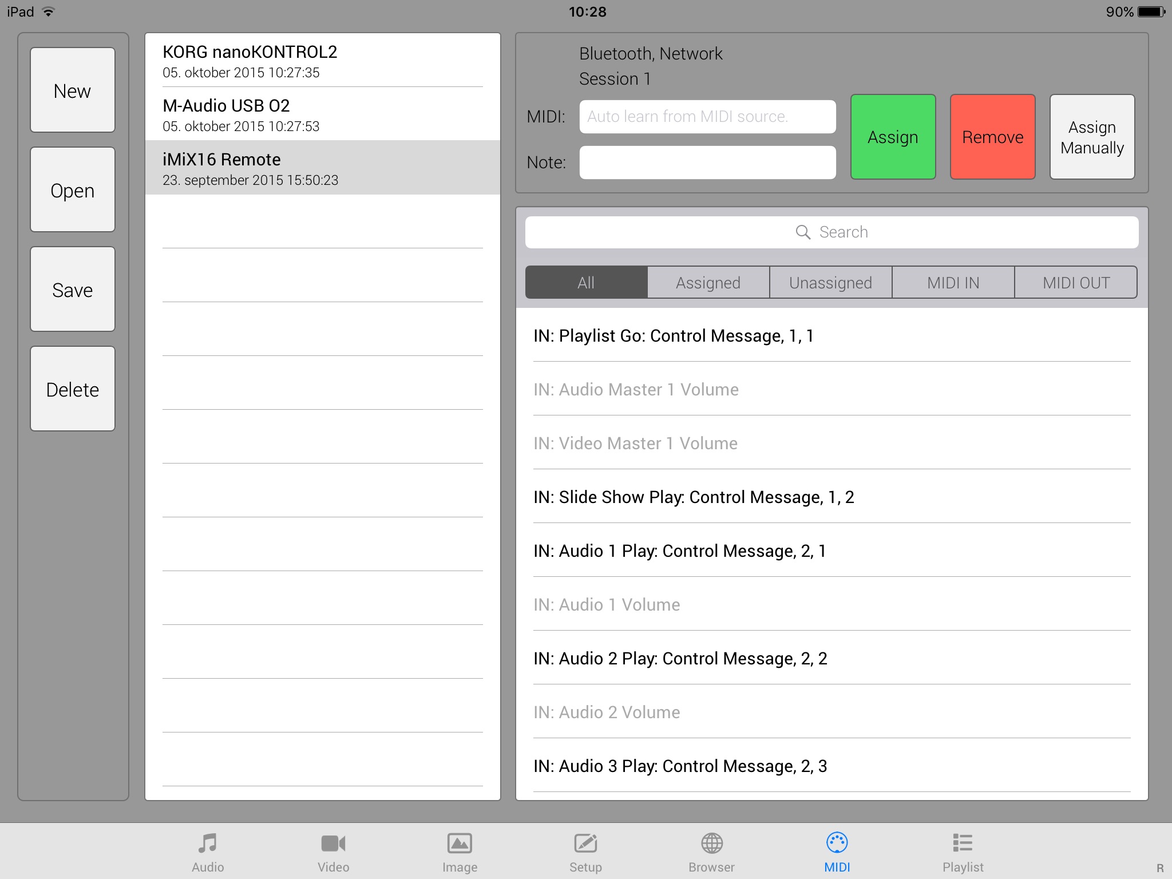The height and width of the screenshot is (879, 1172).
Task: Switch to Unassigned filter tab
Action: [830, 282]
